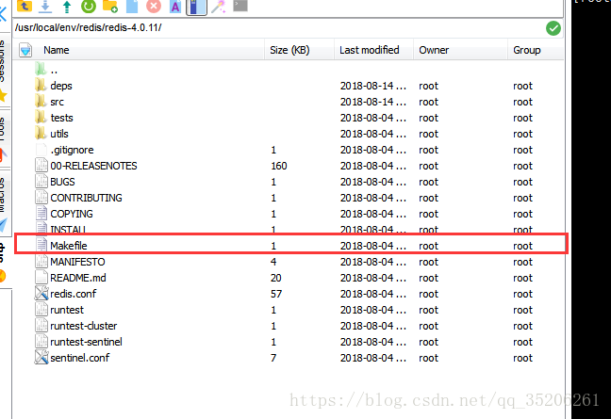The image size is (611, 419).
Task: Click the magic wand toolbar icon
Action: 219,7
